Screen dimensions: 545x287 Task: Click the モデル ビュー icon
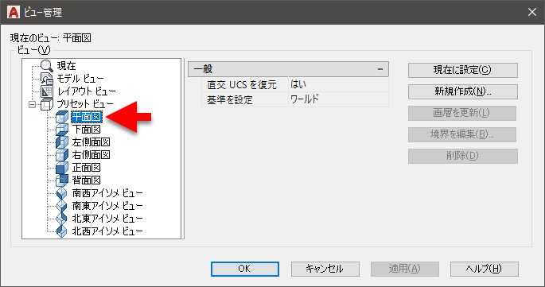pos(47,79)
